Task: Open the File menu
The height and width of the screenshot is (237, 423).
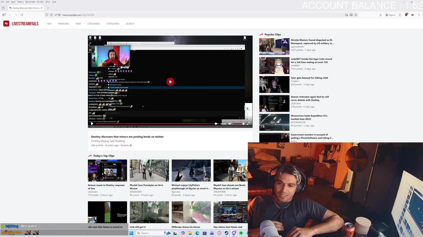Action: tap(3, 2)
